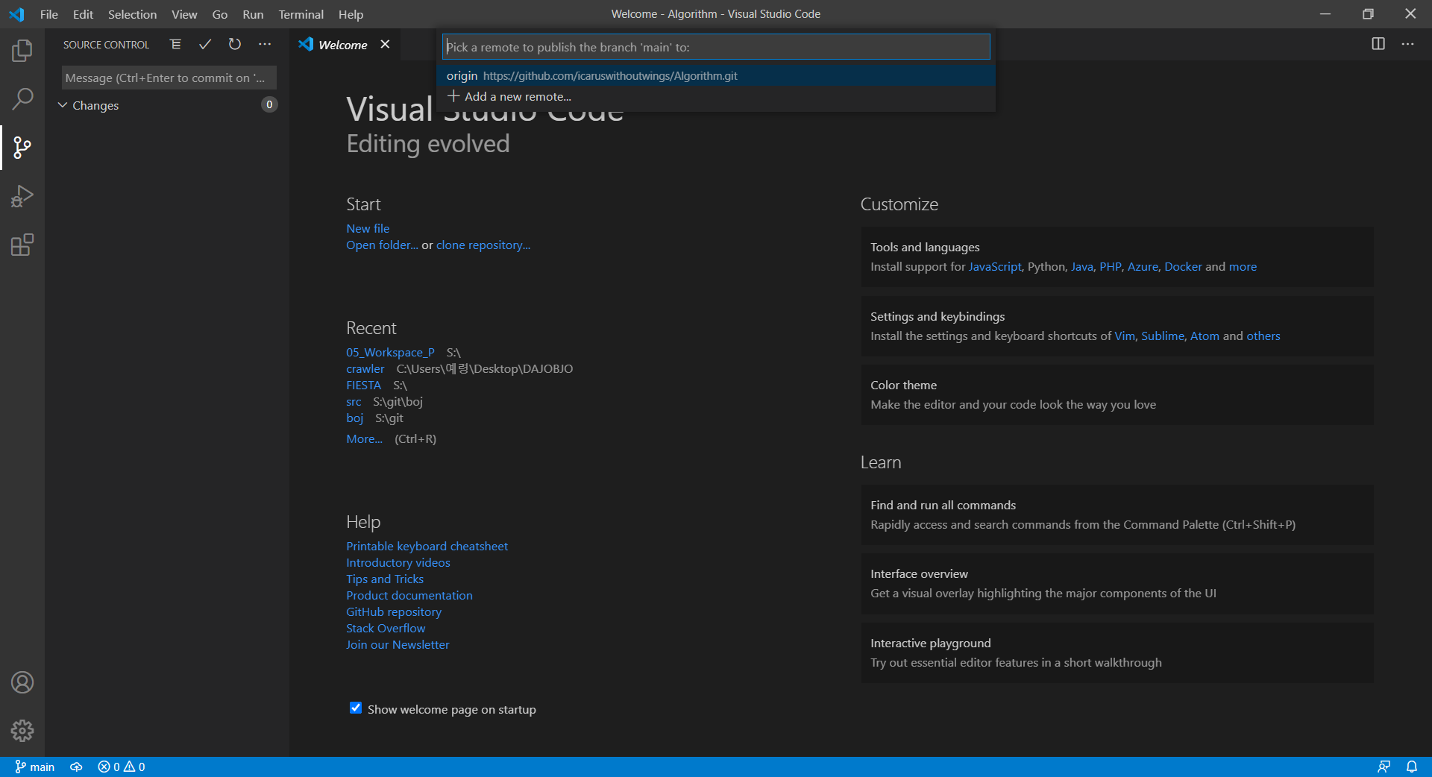Open notifications bell in status bar
This screenshot has height=777, width=1432.
(x=1412, y=767)
